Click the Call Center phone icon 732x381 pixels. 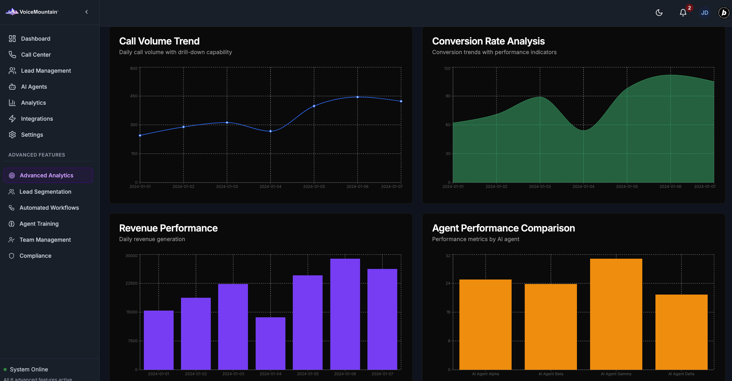12,55
